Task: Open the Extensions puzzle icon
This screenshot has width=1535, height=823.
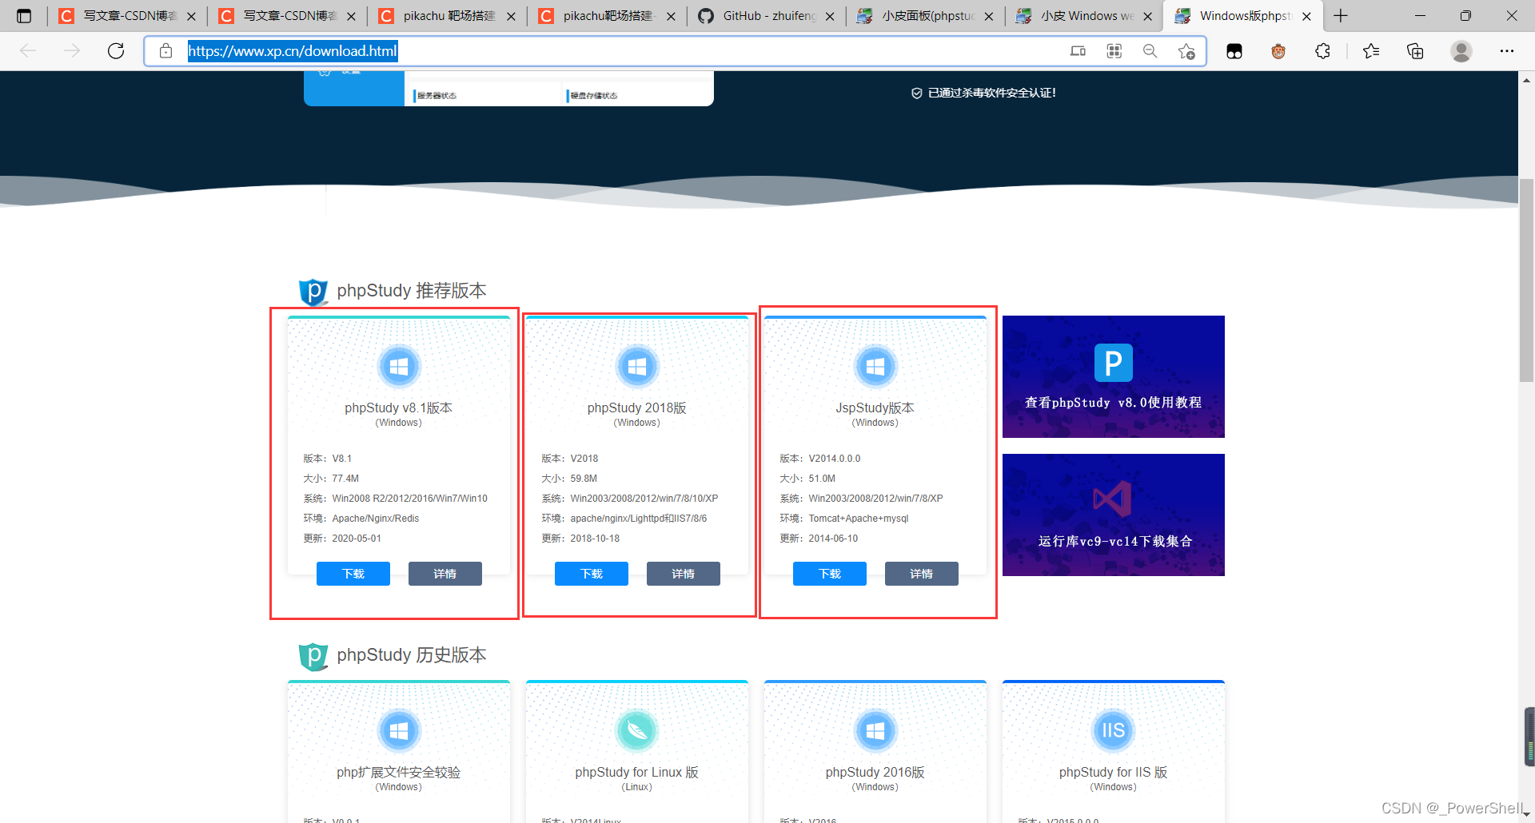Action: 1322,51
